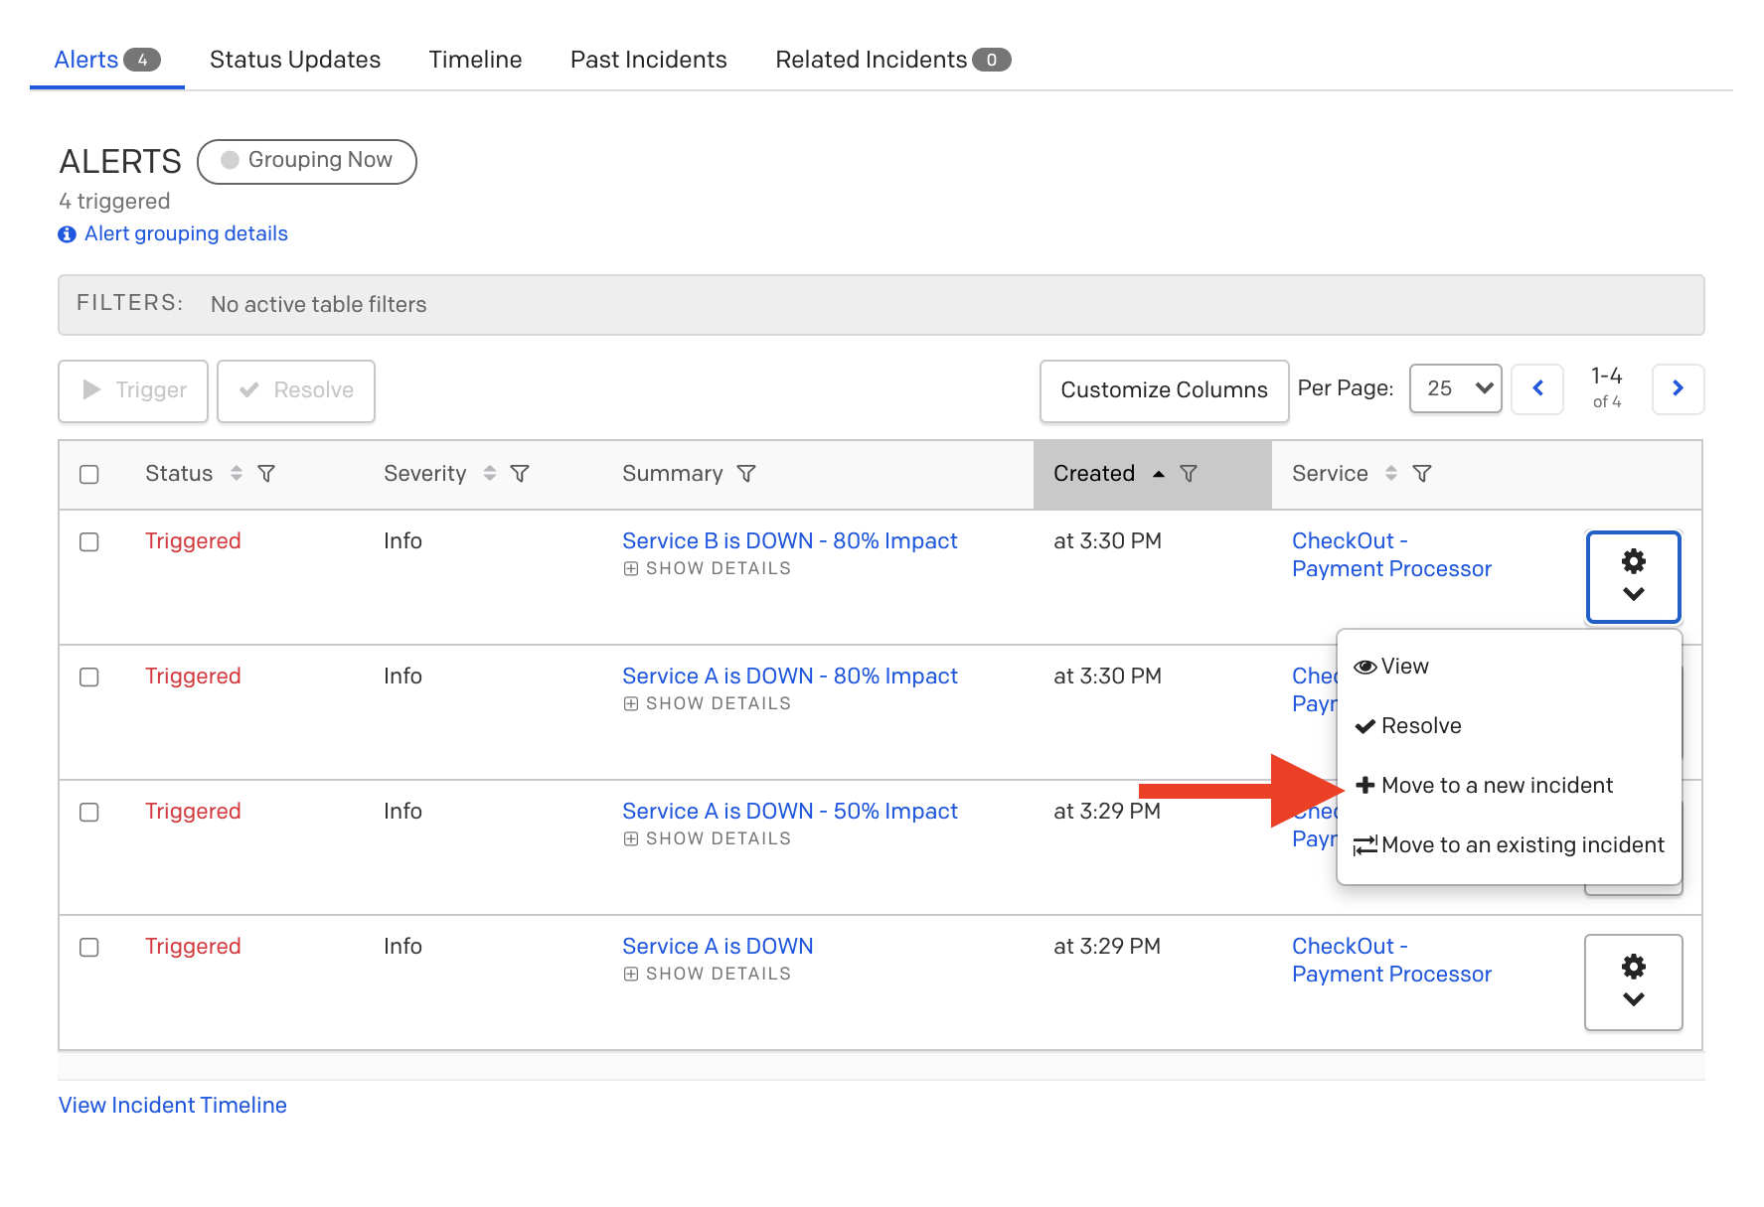Filter the Summary column

[746, 474]
